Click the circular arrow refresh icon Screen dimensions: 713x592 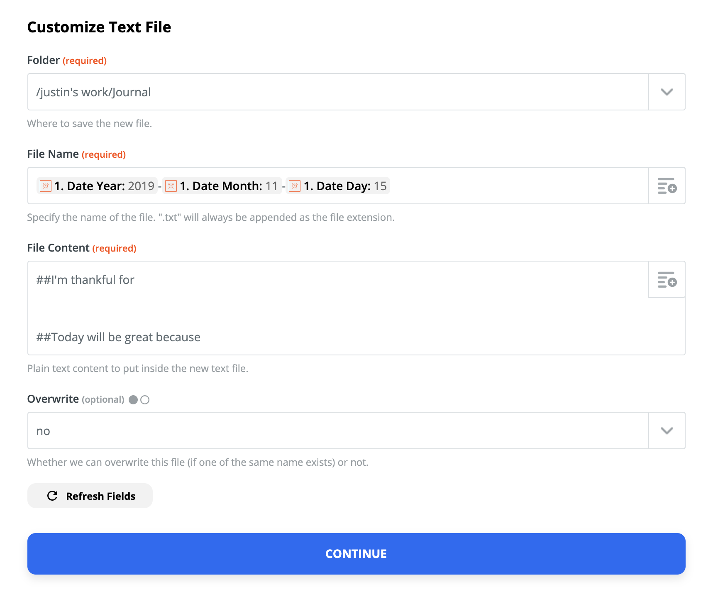52,496
